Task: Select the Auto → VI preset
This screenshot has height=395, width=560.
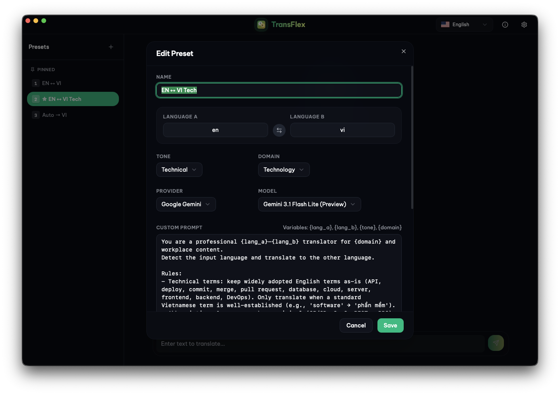Action: pos(54,115)
